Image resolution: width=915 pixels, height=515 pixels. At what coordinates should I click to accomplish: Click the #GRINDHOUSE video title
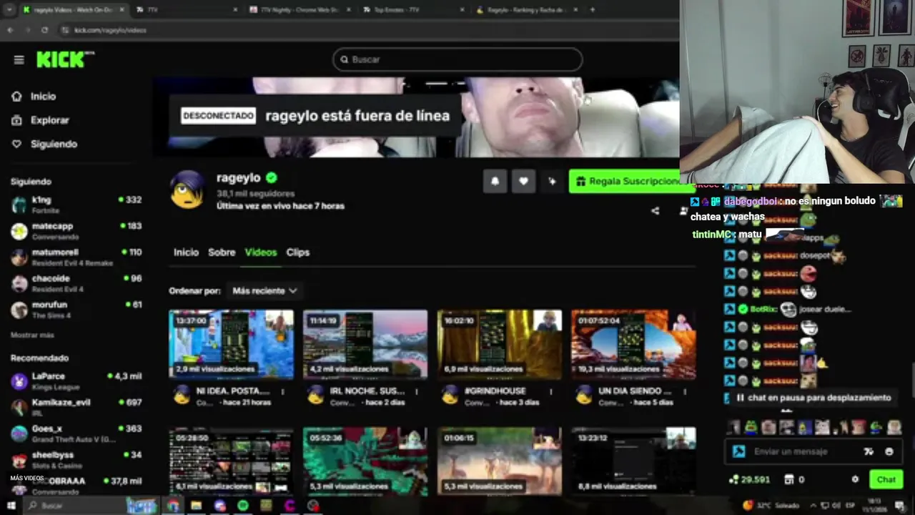[495, 391]
